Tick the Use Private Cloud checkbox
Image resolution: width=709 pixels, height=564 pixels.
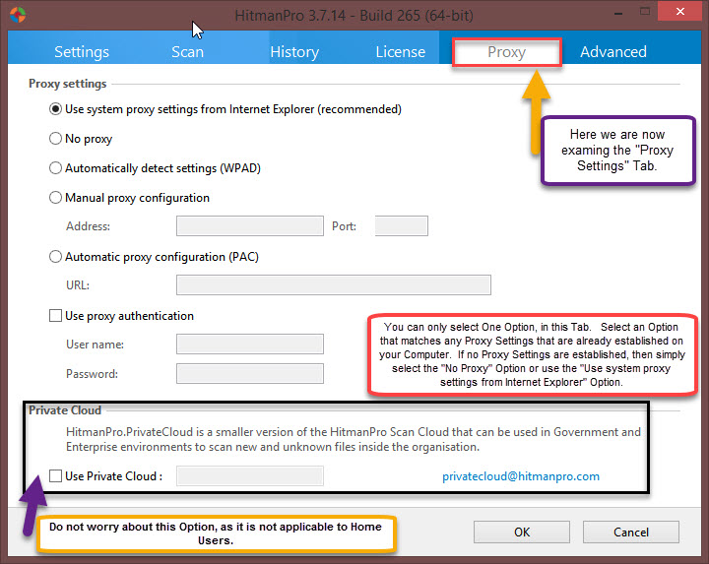tap(55, 475)
